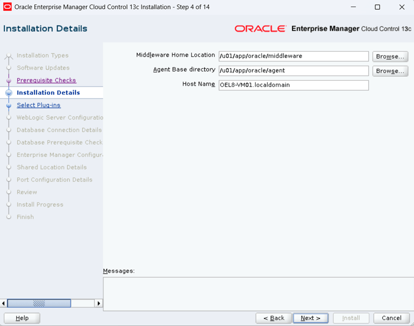Click the sidebar horizontal scrollbar thumb
The image size is (414, 326).
[x=39, y=303]
